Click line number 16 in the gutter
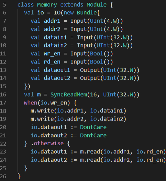This screenshot has width=166, height=181. pyautogui.click(x=3, y=94)
